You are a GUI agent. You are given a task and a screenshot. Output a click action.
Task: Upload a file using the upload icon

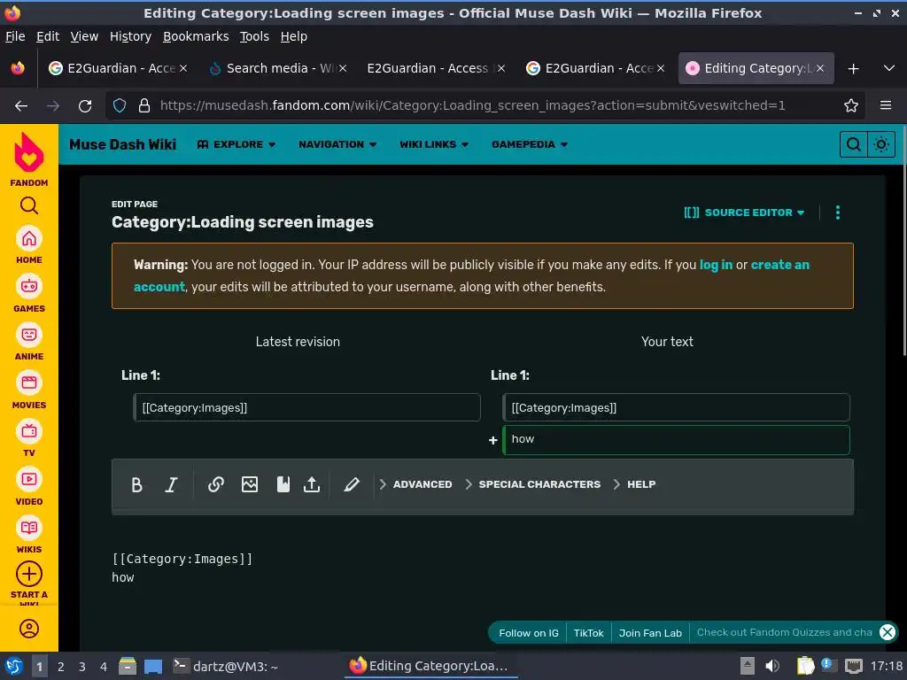coord(312,484)
